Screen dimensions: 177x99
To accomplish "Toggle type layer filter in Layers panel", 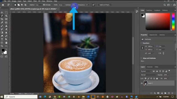I will pyautogui.click(x=160, y=71).
